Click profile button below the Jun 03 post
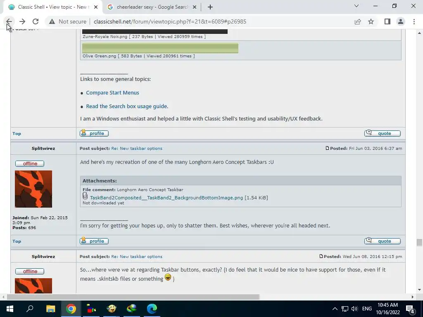 coord(94,241)
